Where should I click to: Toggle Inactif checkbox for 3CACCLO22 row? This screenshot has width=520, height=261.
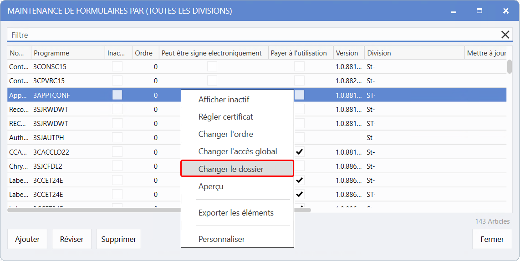(x=117, y=152)
